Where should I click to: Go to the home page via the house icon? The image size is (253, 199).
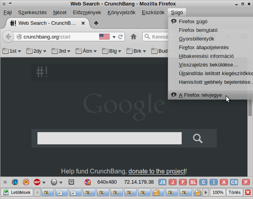(x=134, y=37)
